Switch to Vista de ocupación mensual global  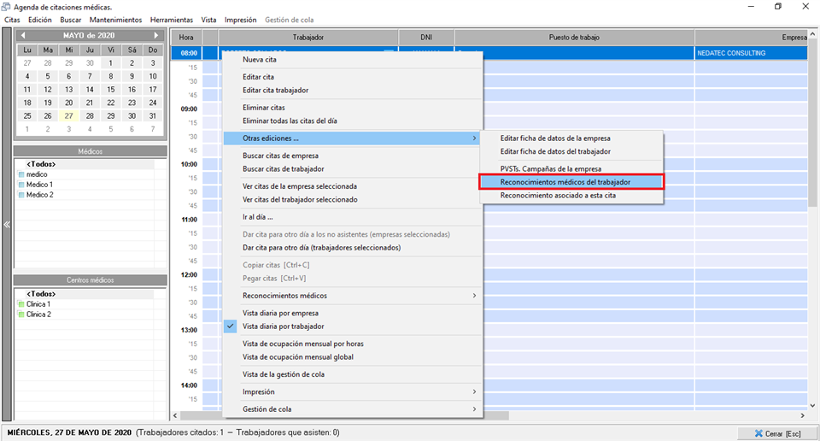(x=297, y=357)
